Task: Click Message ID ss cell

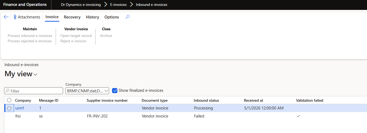Action: [x=41, y=116]
